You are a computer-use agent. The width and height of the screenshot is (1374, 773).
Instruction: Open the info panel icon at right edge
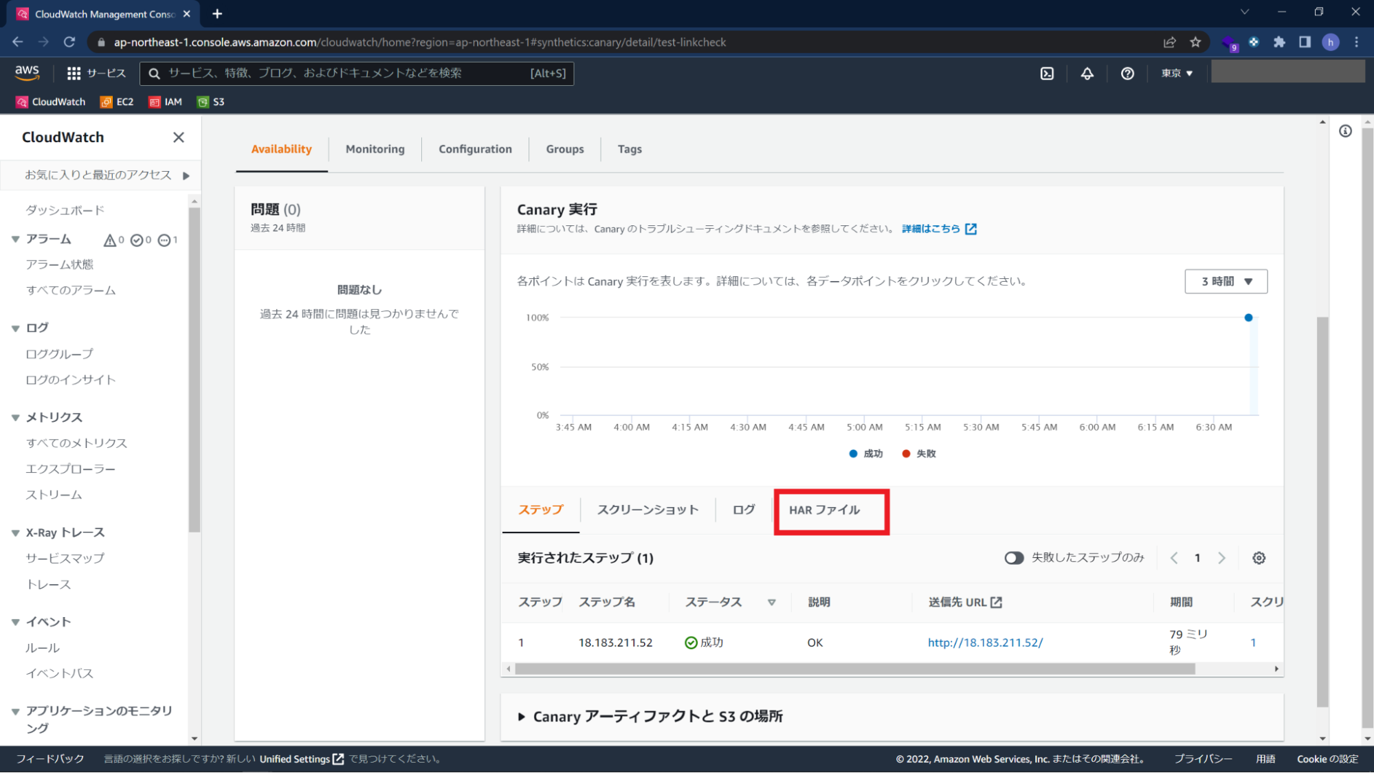(x=1345, y=131)
